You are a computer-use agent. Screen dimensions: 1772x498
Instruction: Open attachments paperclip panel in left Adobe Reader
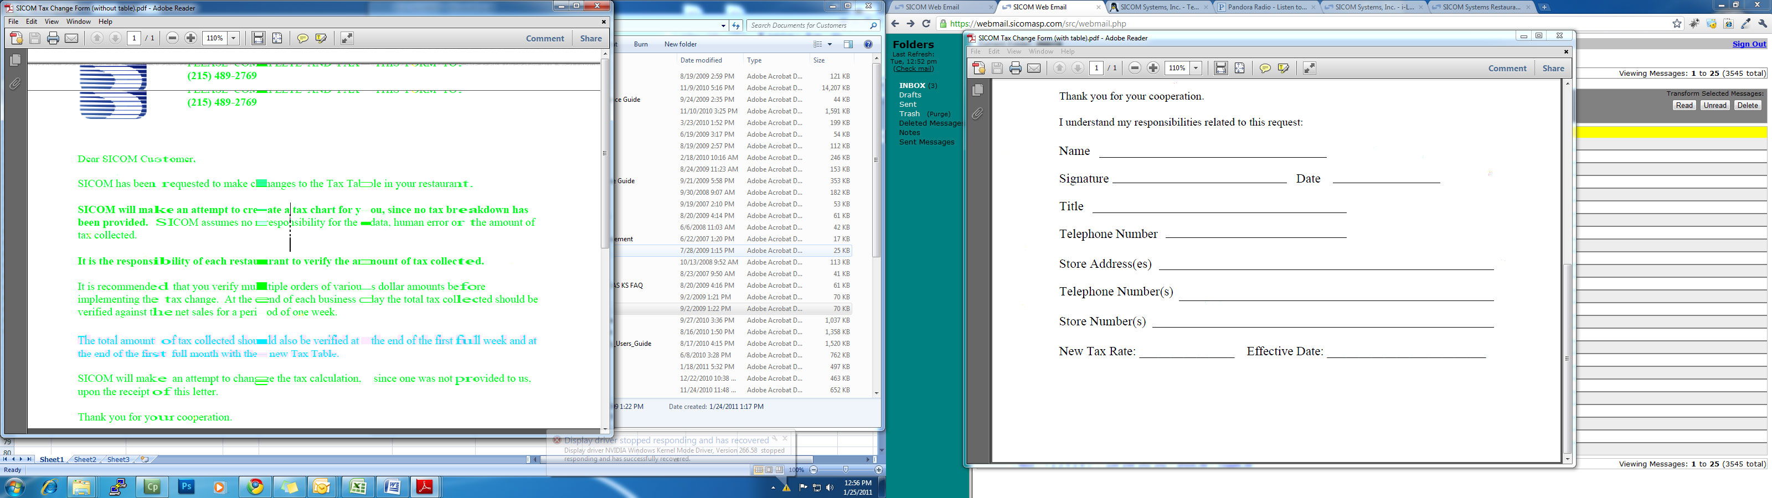click(15, 84)
